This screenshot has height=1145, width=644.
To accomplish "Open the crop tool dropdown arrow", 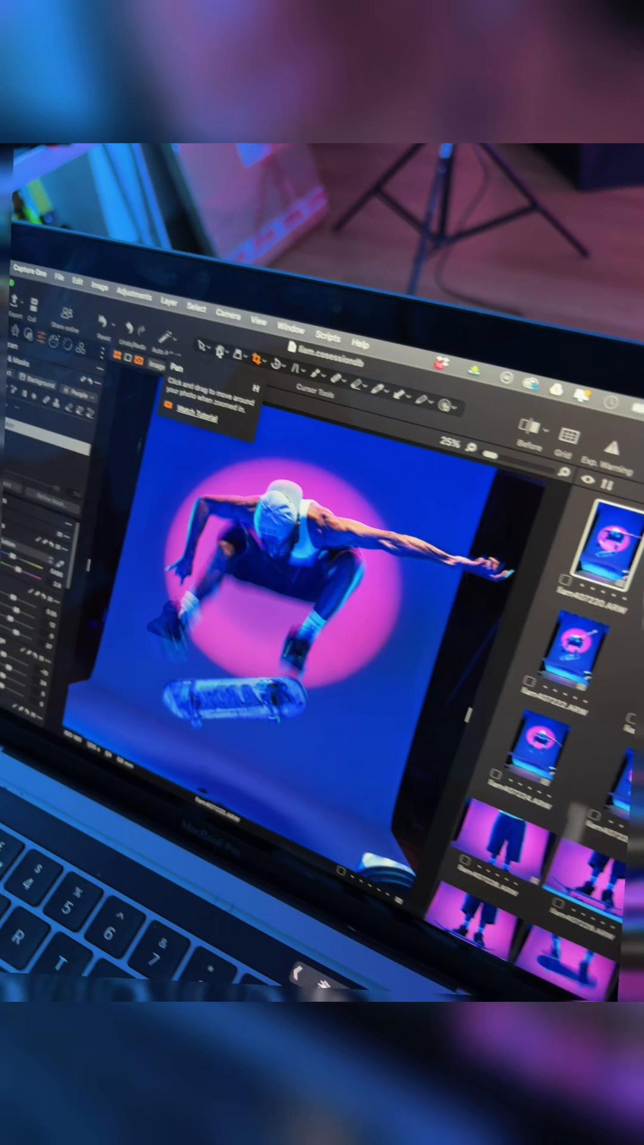I will pyautogui.click(x=264, y=362).
